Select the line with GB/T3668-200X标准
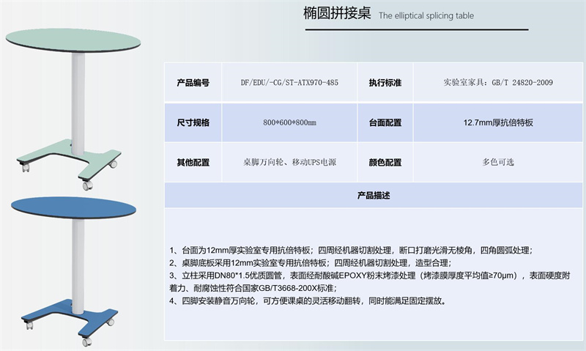Screen dimensions: 586x351 [x=253, y=288]
